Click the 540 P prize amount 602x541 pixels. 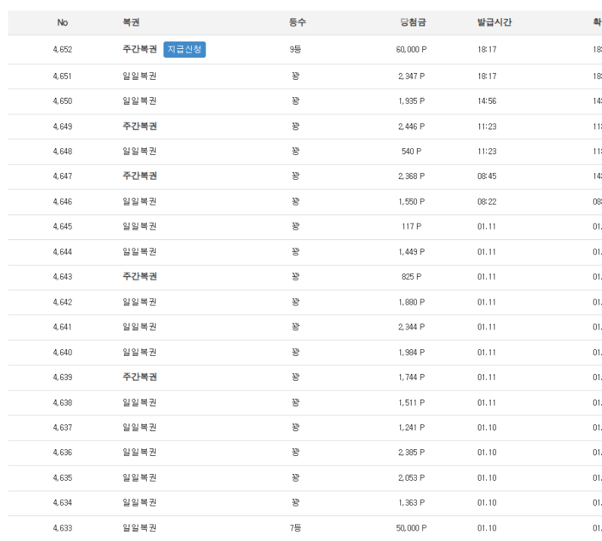(x=411, y=151)
